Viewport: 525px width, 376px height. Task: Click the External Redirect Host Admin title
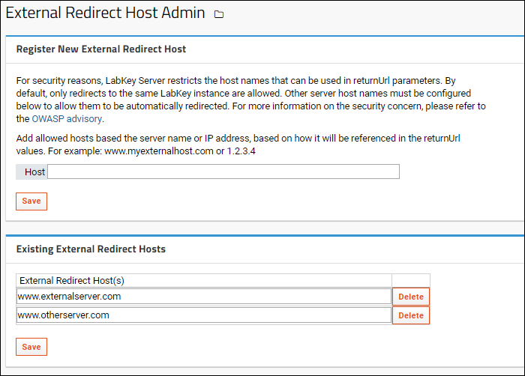[105, 13]
